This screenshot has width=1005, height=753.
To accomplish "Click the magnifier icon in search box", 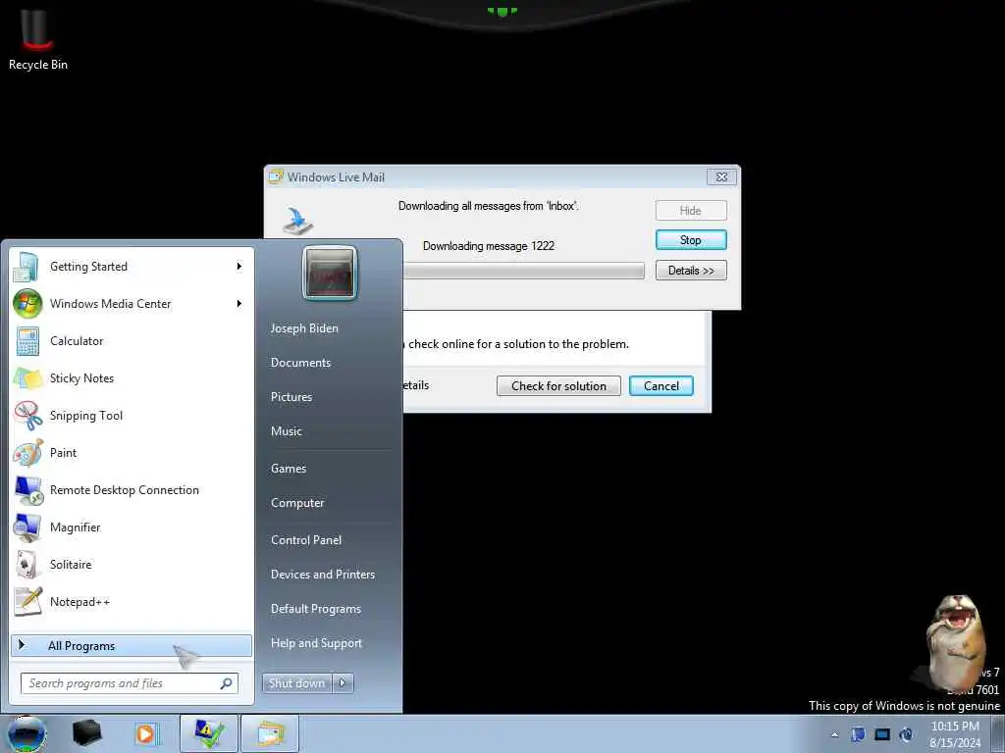I will click(x=226, y=683).
